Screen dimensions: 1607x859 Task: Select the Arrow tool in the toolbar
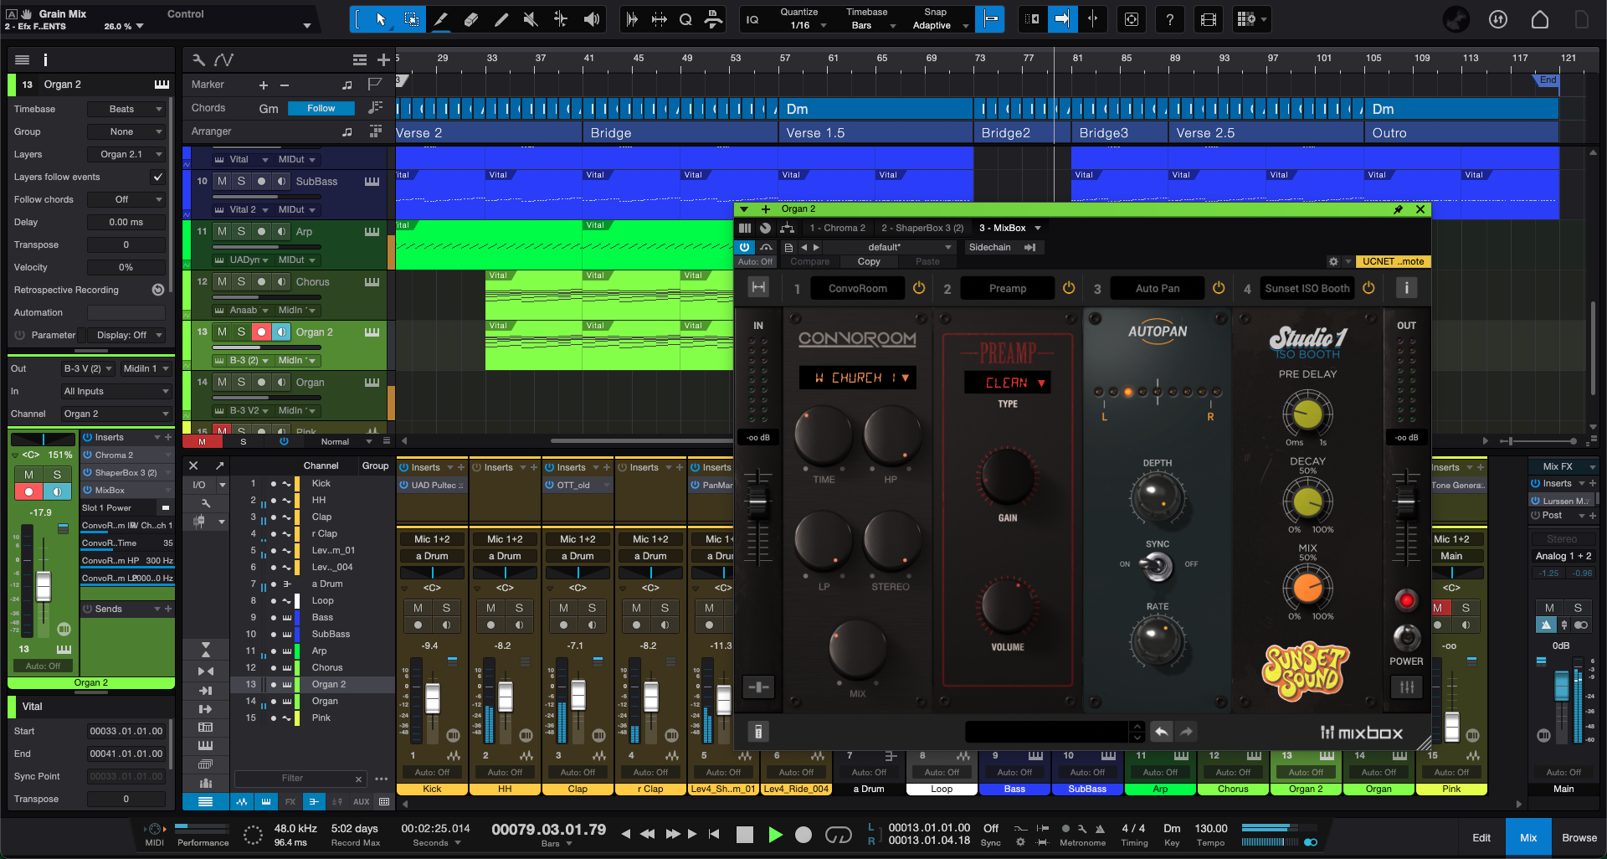tap(381, 19)
